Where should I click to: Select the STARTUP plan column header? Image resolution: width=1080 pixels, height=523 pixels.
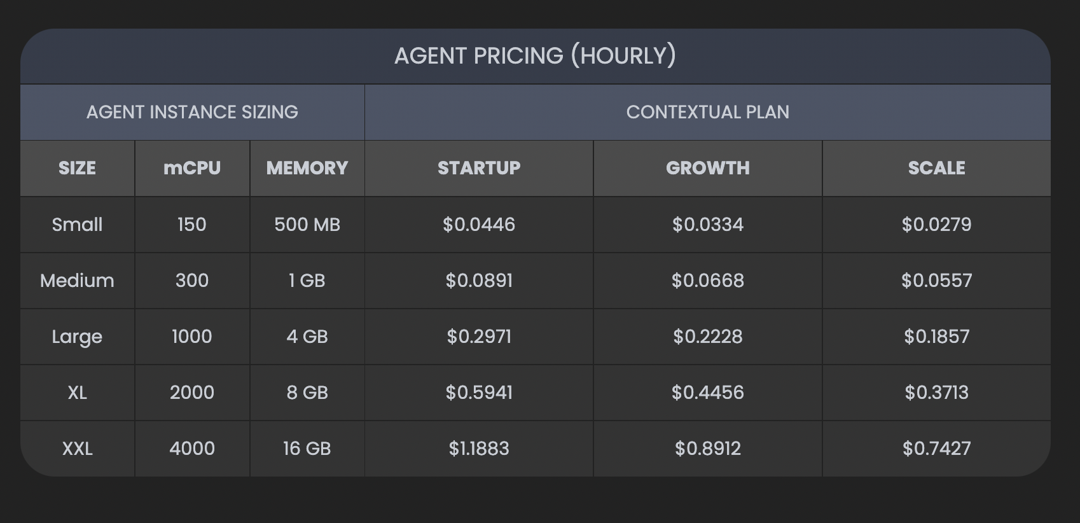click(x=479, y=168)
